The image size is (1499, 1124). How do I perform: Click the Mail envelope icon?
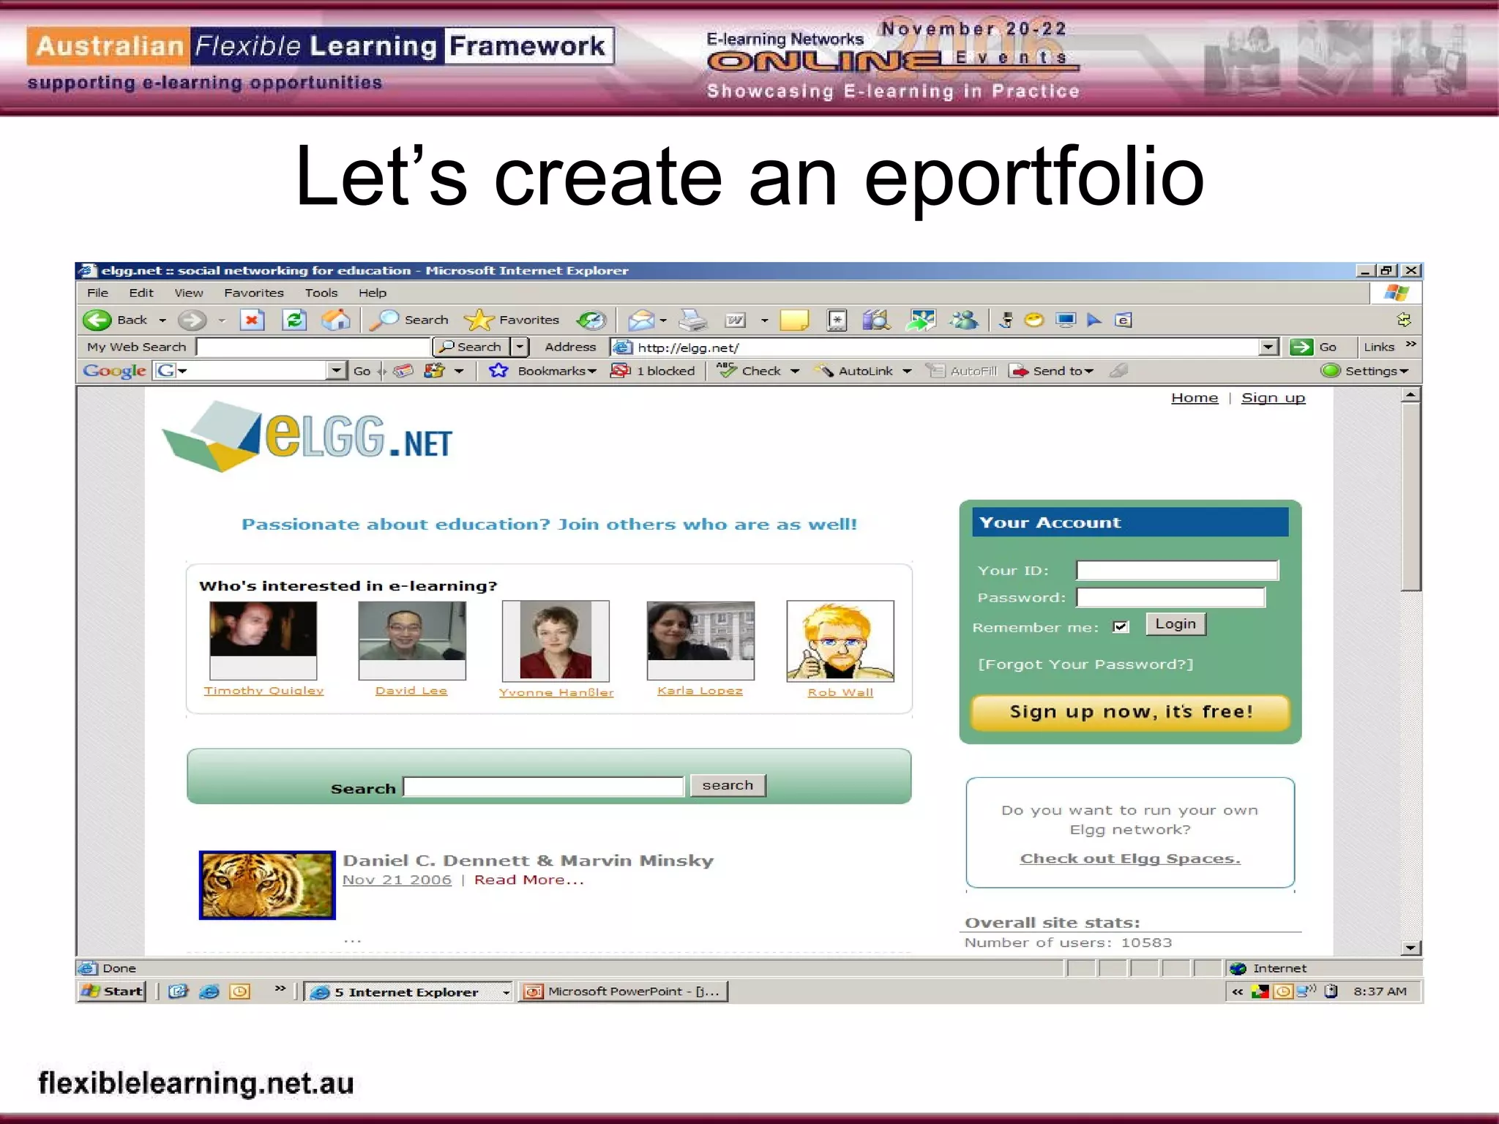coord(641,320)
